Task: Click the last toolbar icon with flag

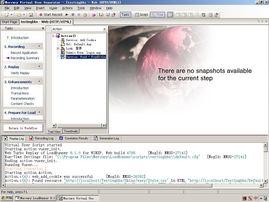Action: (x=216, y=15)
